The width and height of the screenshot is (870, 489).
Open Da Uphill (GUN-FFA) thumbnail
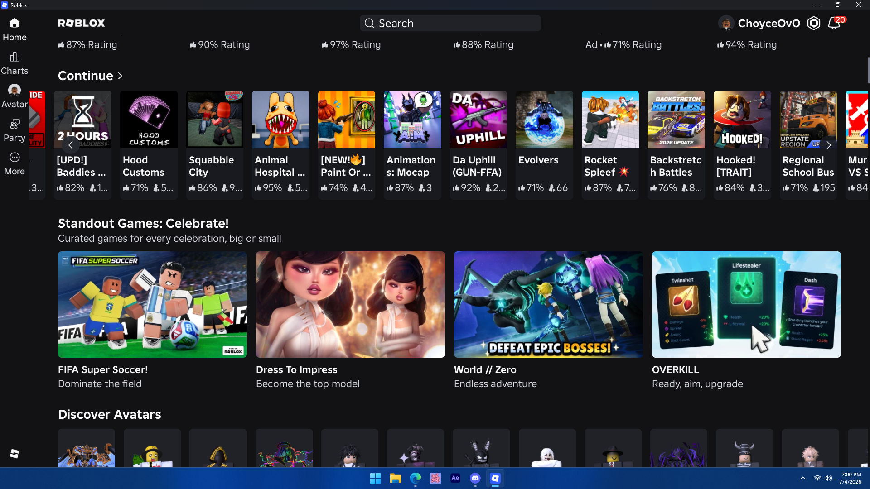(478, 119)
